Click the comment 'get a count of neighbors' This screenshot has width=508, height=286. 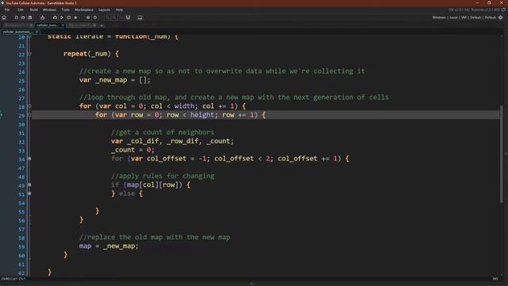163,133
